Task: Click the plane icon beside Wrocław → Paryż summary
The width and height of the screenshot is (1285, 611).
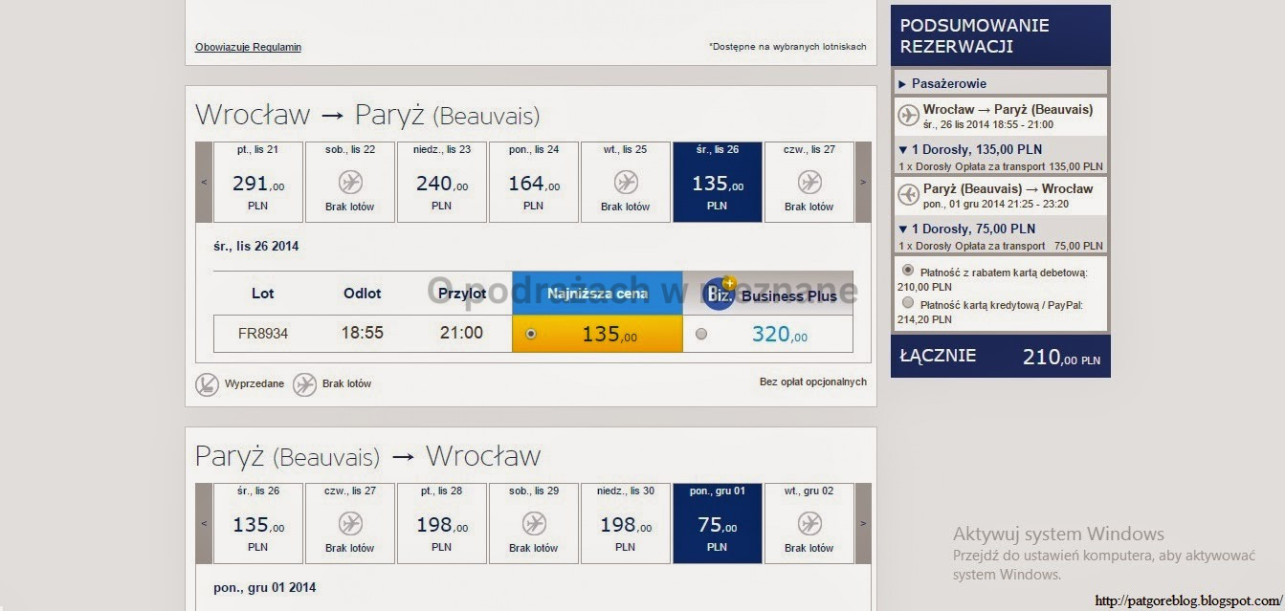Action: click(909, 116)
